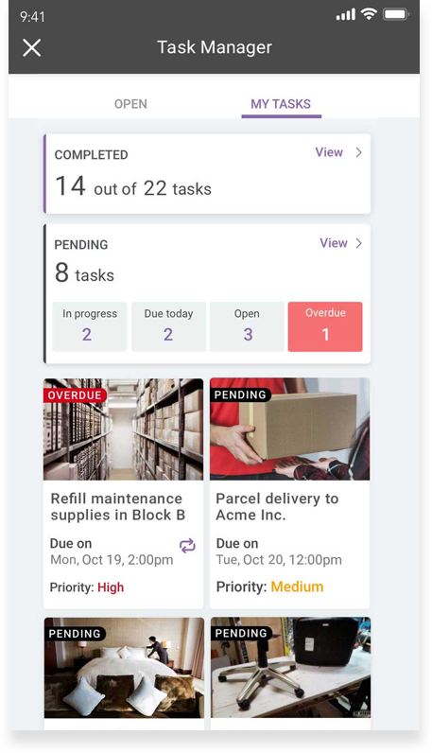Open the warehouse shelves task image
Image resolution: width=432 pixels, height=753 pixels.
[123, 429]
